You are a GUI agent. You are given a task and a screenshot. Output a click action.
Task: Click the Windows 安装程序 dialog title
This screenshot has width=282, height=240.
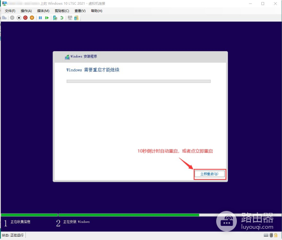(84, 57)
